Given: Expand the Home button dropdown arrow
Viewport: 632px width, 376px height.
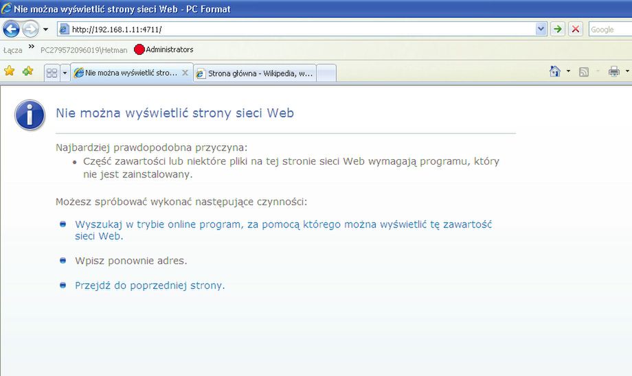Looking at the screenshot, I should 568,71.
